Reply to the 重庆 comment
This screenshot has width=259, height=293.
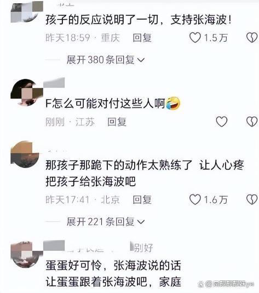(x=142, y=38)
